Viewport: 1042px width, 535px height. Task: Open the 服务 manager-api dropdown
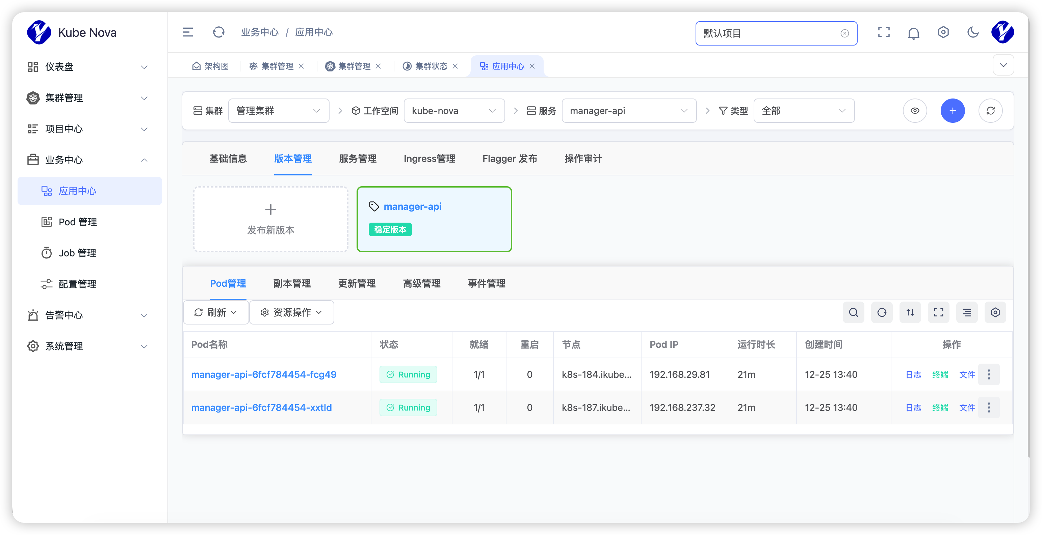(629, 111)
